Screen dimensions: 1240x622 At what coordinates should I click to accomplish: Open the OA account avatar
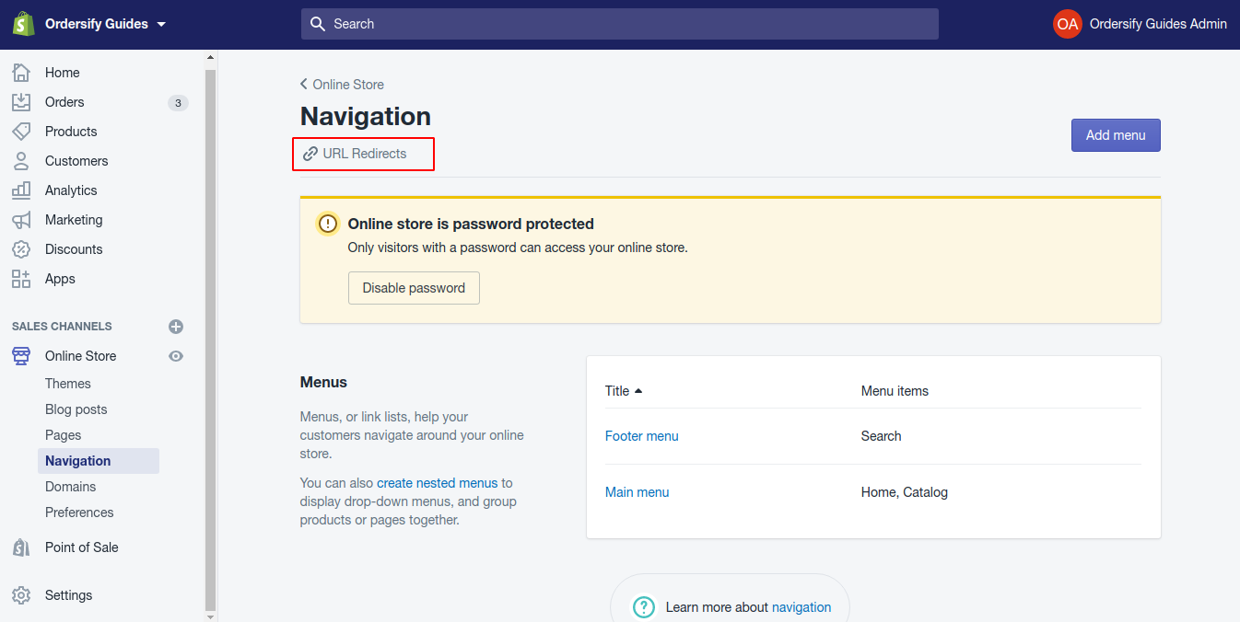(1067, 24)
